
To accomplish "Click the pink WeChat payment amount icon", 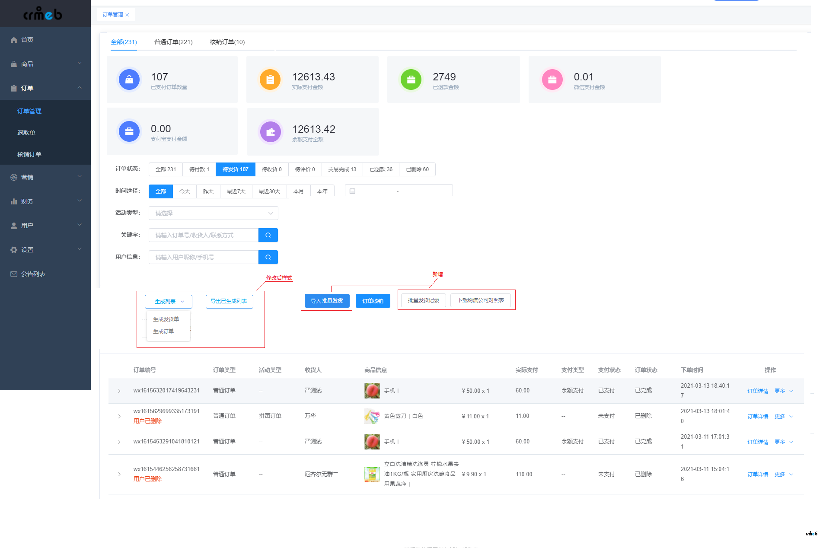I will 552,80.
